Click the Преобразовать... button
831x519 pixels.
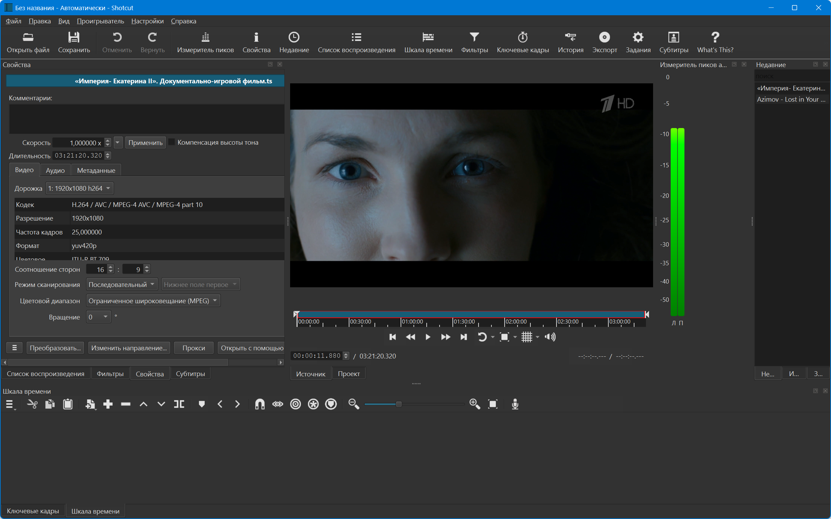click(55, 348)
